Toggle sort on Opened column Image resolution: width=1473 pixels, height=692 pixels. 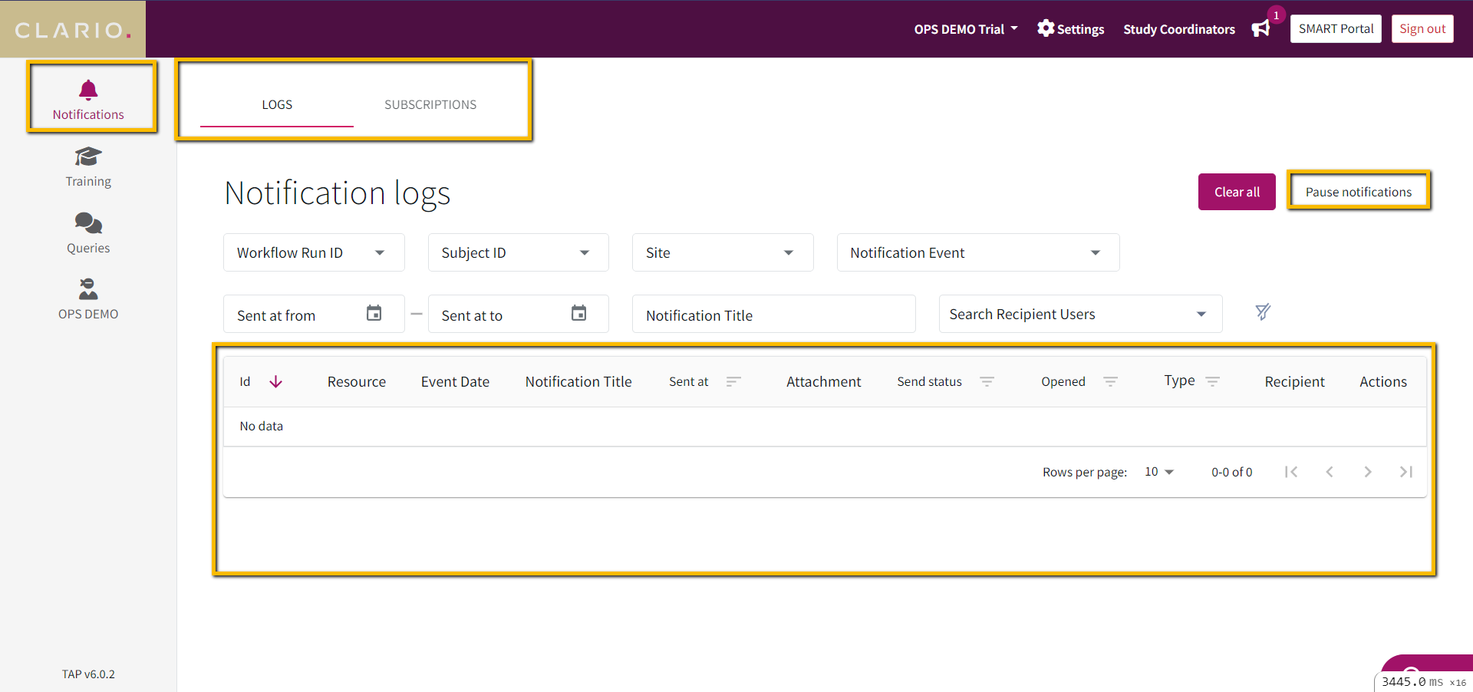tap(1110, 381)
